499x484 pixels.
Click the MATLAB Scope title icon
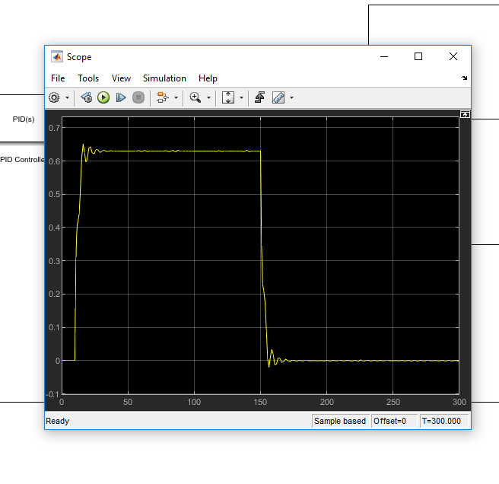point(57,56)
